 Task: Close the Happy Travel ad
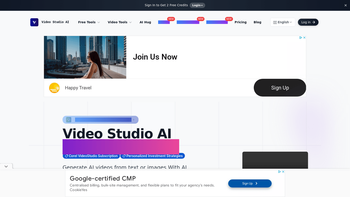(x=304, y=38)
